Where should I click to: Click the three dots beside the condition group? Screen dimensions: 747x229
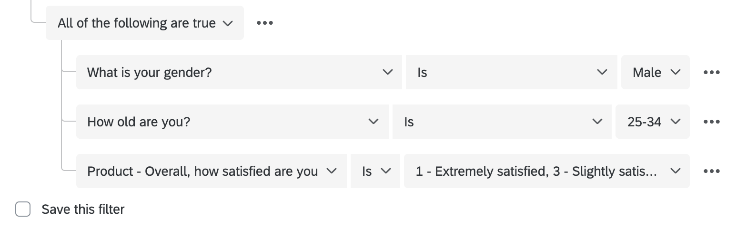pyautogui.click(x=265, y=23)
